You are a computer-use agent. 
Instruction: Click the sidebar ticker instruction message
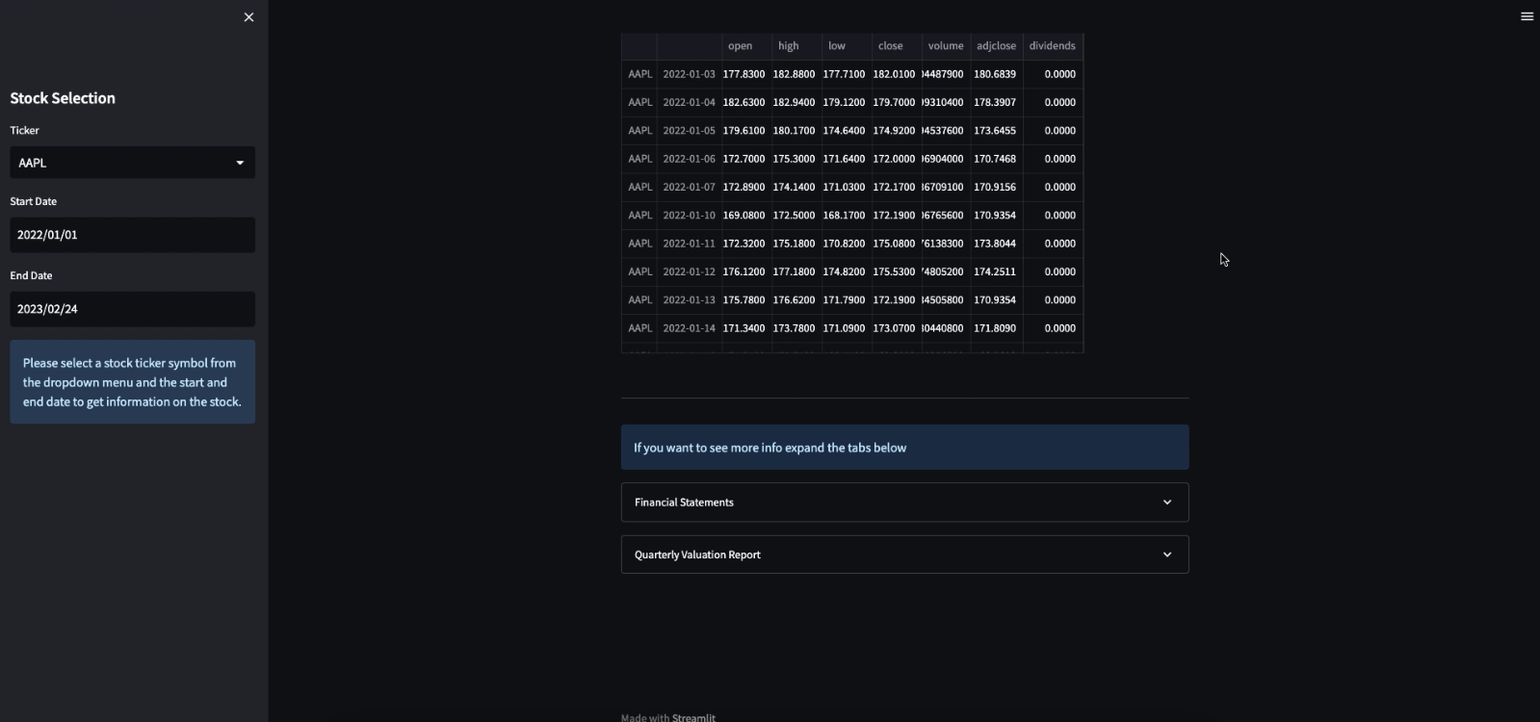pyautogui.click(x=133, y=382)
